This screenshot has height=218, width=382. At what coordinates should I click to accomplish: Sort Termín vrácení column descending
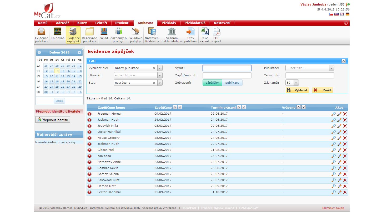[x=244, y=107]
